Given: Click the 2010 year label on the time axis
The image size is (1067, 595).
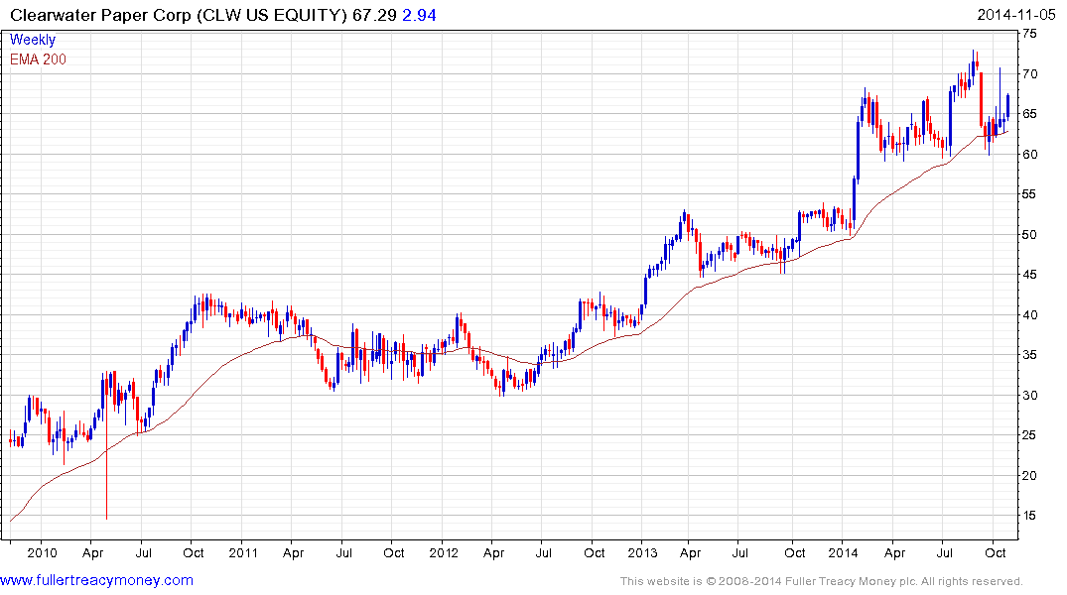Looking at the screenshot, I should tap(43, 551).
